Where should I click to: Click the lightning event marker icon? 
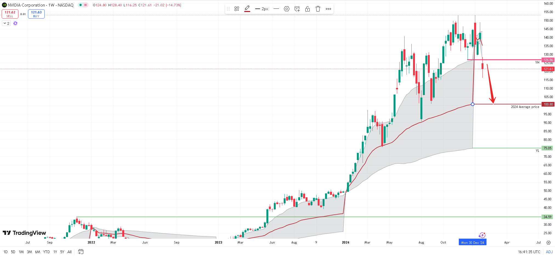[x=482, y=235]
